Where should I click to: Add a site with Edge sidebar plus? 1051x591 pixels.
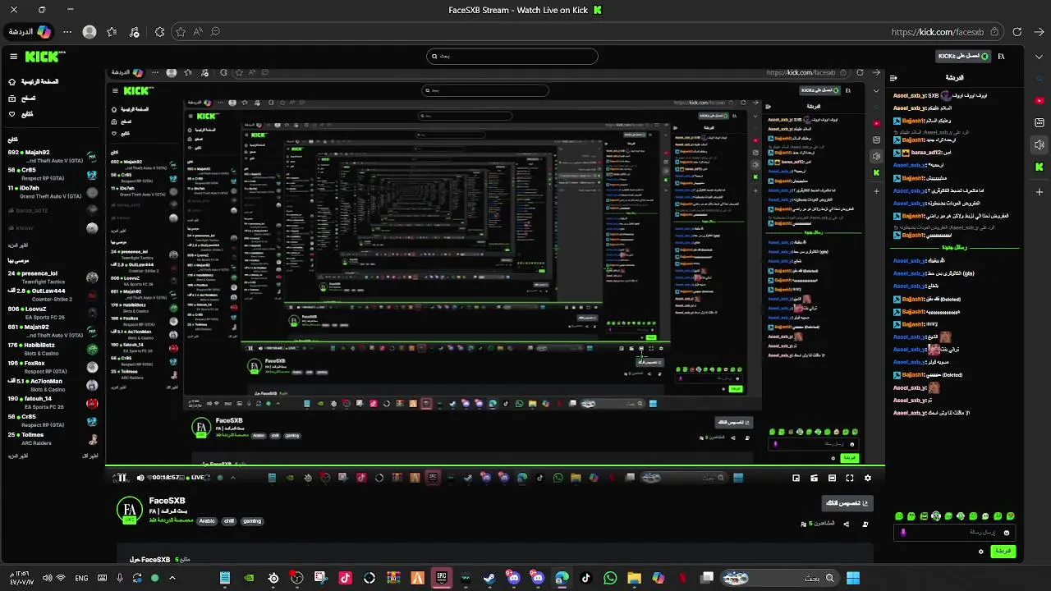1040,191
